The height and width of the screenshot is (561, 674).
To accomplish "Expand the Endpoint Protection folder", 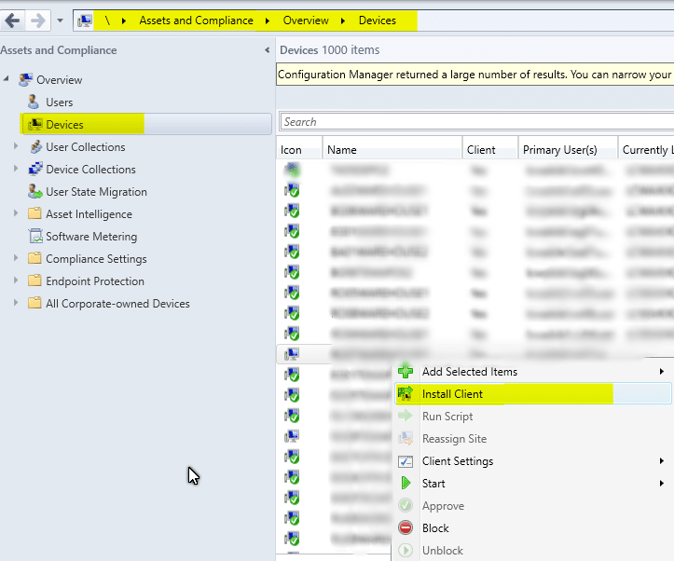I will pyautogui.click(x=16, y=280).
